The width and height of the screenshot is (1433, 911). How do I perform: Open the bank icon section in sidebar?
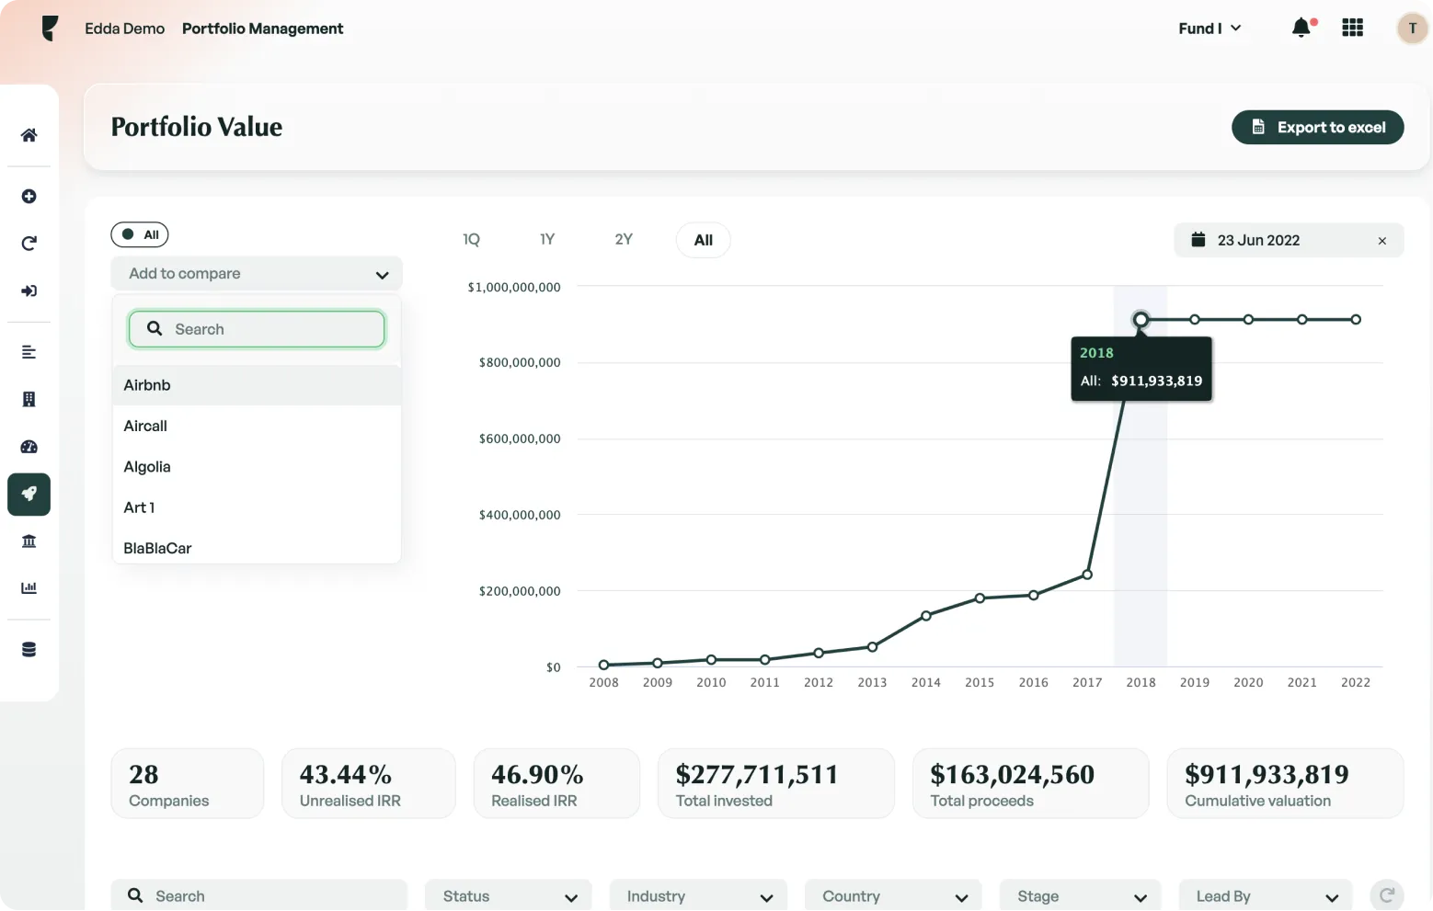click(29, 541)
